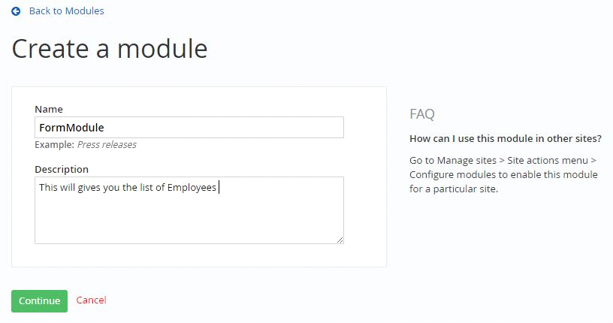Click the Description field label

[62, 169]
